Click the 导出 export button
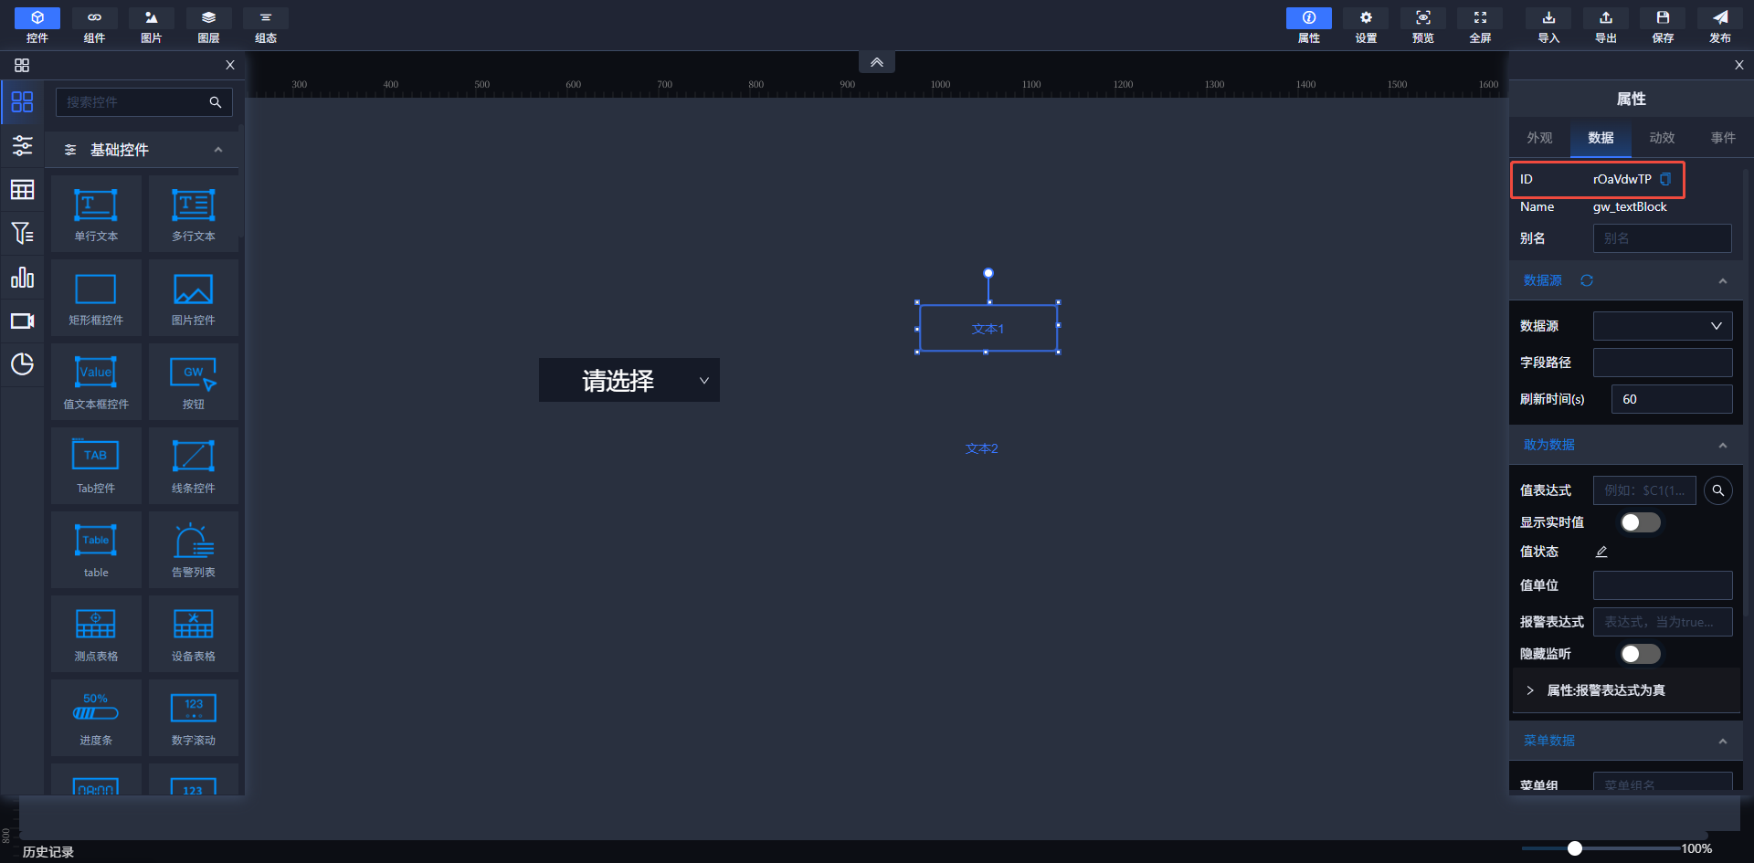Screen dimensions: 1754x863 click(x=1606, y=26)
